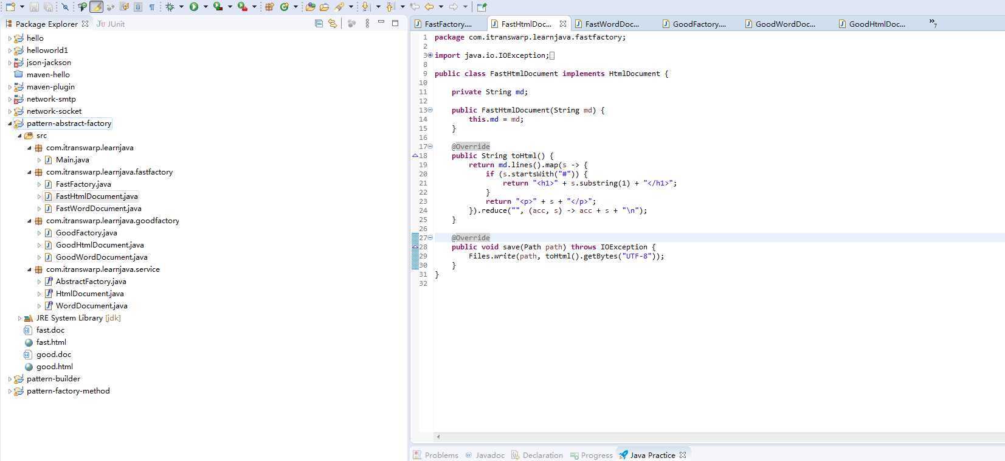The image size is (1005, 461).
Task: Click the Debug bug icon in toolbar
Action: point(170,7)
